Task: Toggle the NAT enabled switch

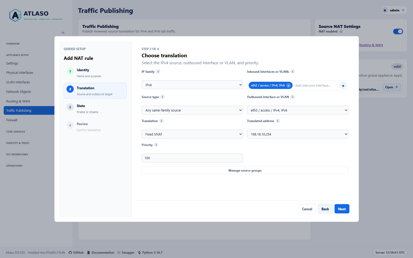Action: tap(398, 31)
